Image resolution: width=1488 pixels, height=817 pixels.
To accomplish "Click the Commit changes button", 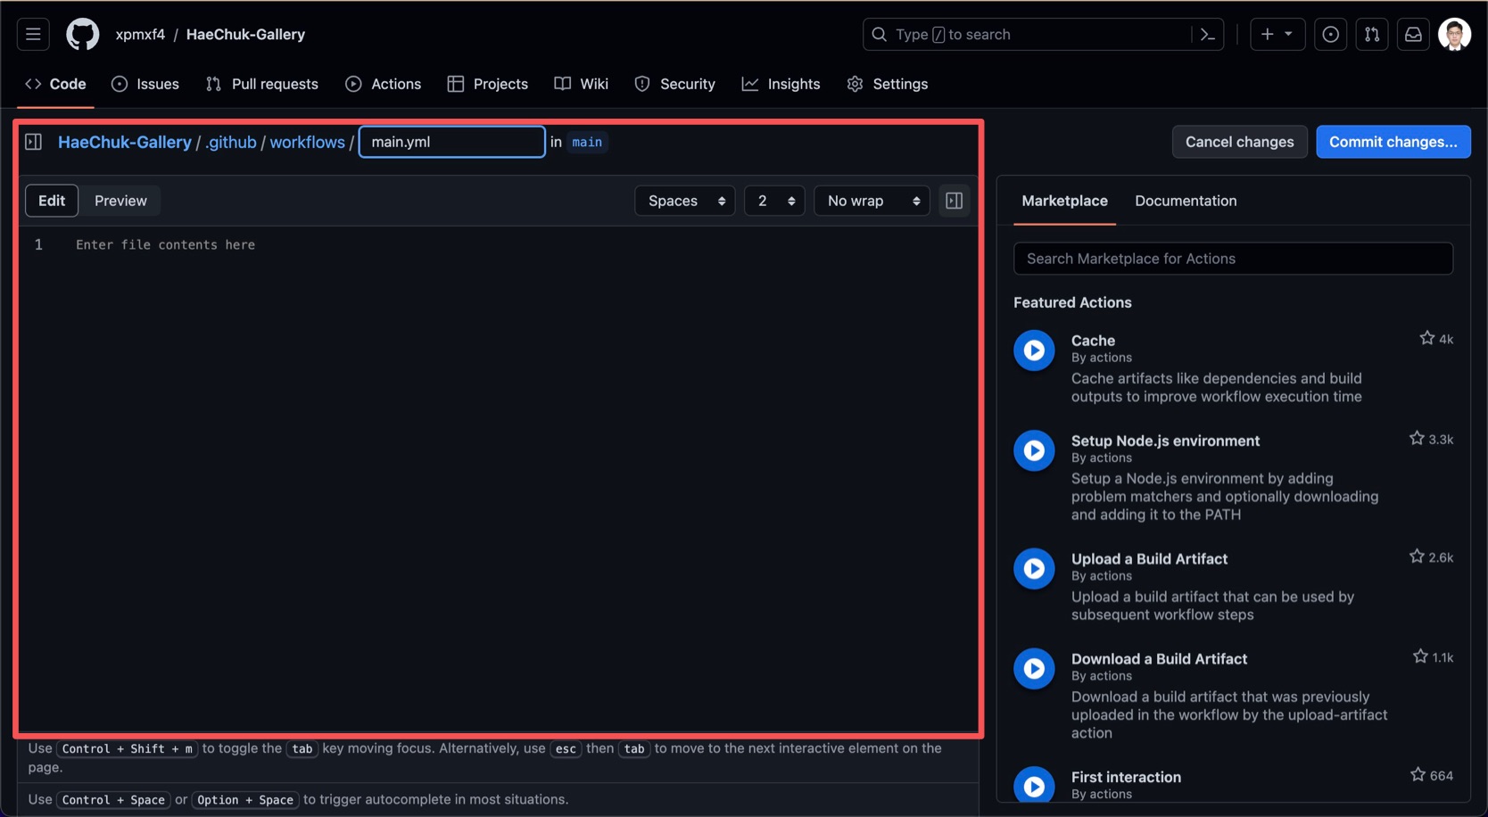I will point(1393,142).
